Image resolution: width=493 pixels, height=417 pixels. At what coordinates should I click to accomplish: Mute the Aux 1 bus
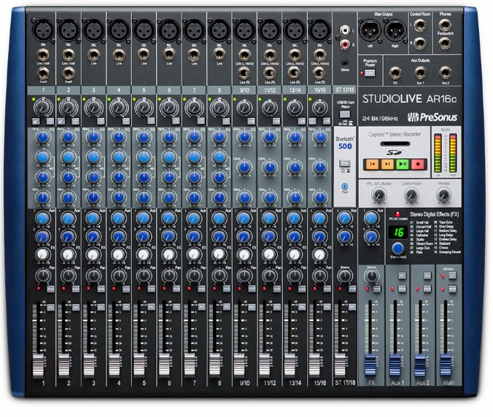click(x=402, y=288)
